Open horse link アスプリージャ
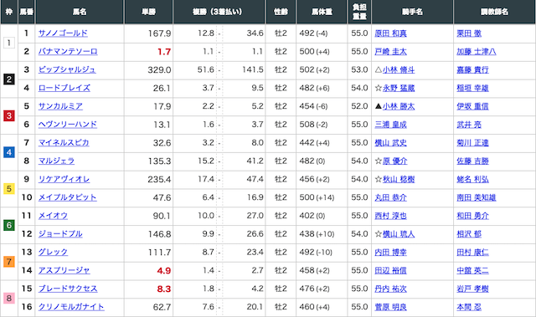The height and width of the screenshot is (317, 536). (64, 270)
